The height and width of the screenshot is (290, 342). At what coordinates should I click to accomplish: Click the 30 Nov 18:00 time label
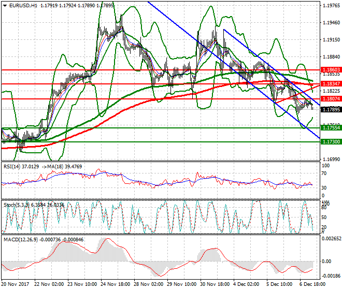click(215, 284)
